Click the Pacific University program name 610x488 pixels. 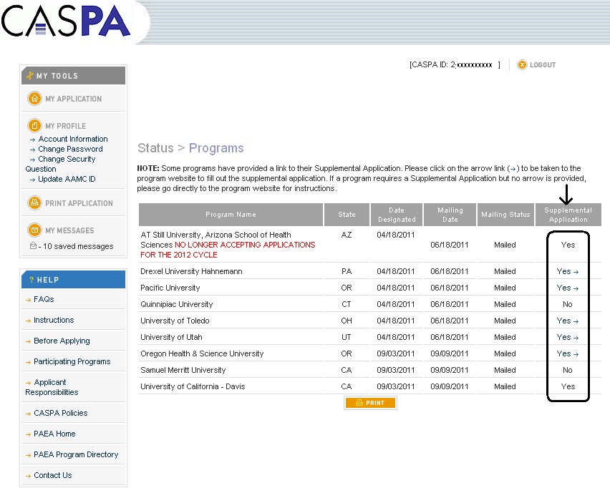tap(170, 288)
